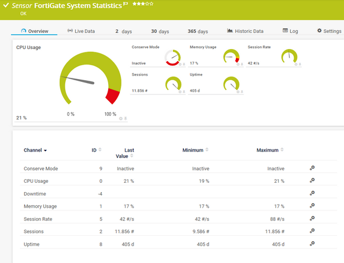The width and height of the screenshot is (344, 263).
Task: Click the large CPU Usage gauge
Action: [90, 78]
